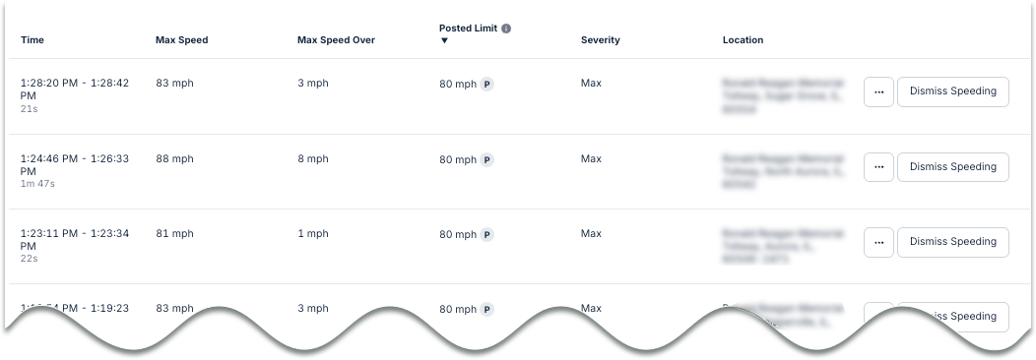Click the Posted Limit sort arrow

click(x=445, y=41)
